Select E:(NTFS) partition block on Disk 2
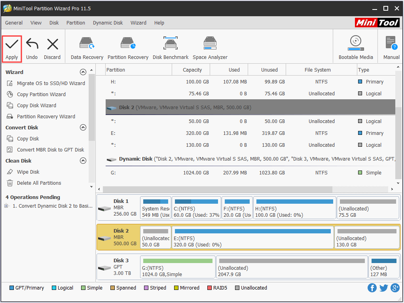Viewport: 404px width, 303px height. (252, 238)
